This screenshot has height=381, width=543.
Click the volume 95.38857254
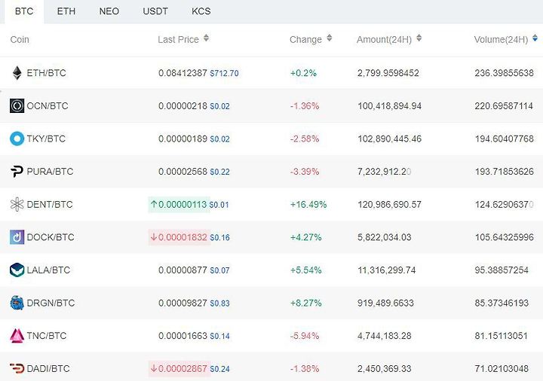coord(502,270)
